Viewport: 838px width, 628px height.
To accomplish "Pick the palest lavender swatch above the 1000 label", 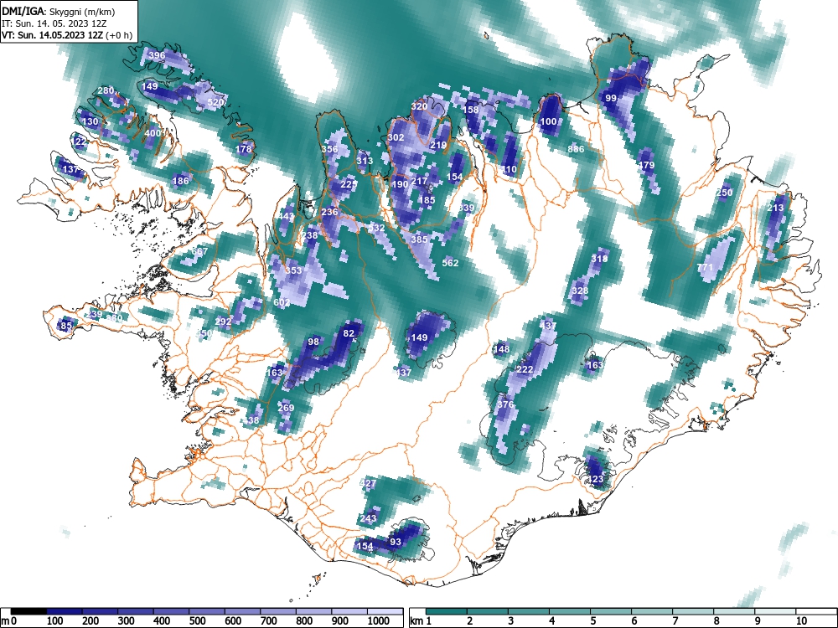I will click(385, 611).
